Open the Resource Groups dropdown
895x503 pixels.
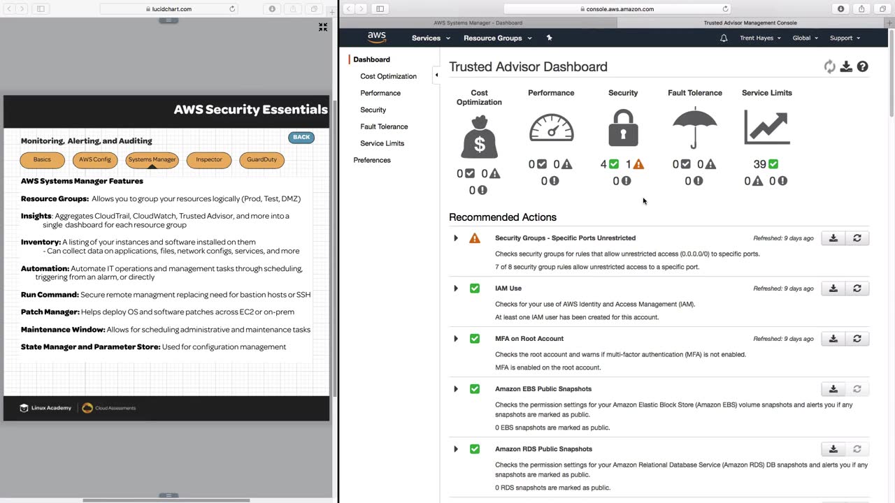(x=497, y=38)
